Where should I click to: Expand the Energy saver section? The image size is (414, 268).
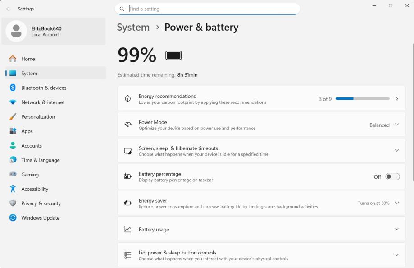396,203
